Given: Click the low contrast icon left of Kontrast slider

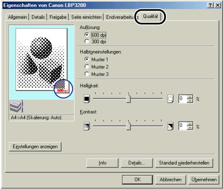Looking at the screenshot, I should point(86,126).
